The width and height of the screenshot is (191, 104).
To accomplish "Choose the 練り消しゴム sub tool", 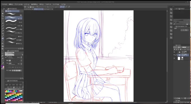I will click(13, 43).
